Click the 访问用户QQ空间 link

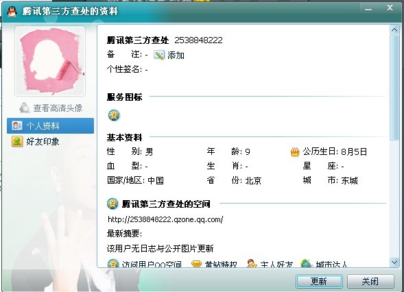(152, 264)
